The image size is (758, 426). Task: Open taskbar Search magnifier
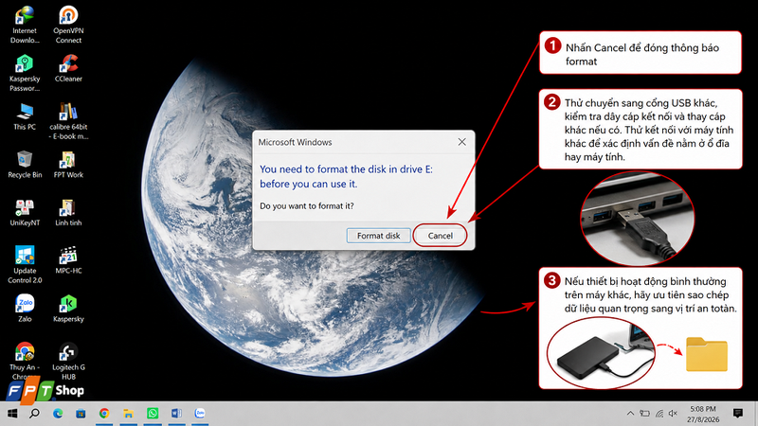coord(34,414)
